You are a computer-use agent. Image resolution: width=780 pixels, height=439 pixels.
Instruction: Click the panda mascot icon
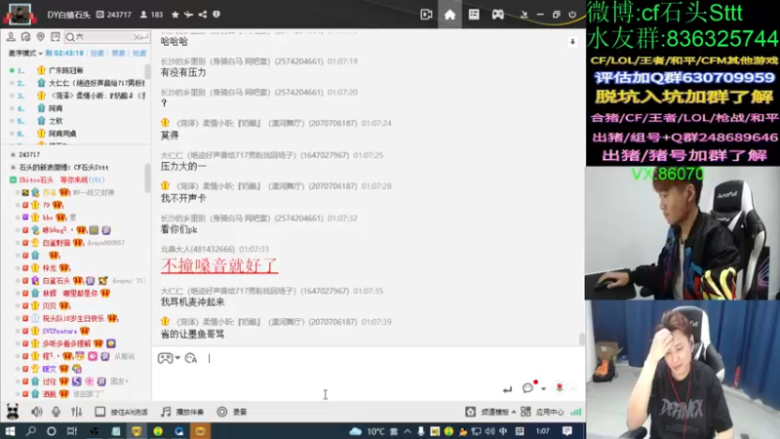click(13, 411)
